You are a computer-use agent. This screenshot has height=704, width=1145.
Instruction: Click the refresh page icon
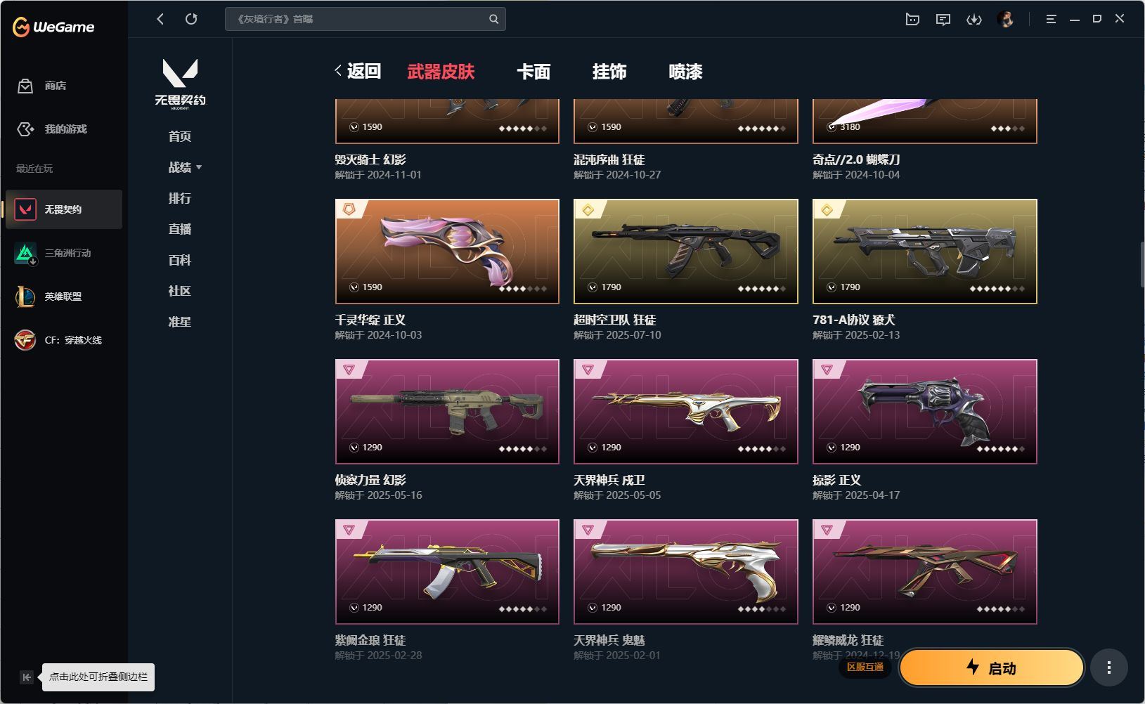pyautogui.click(x=191, y=19)
